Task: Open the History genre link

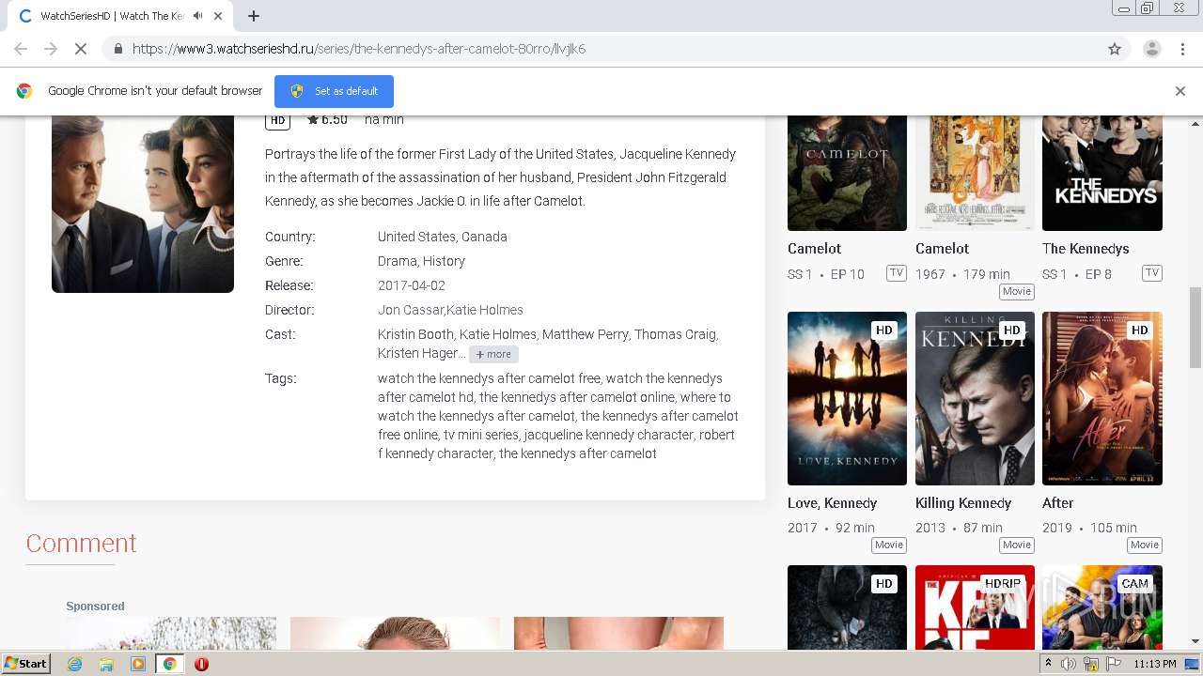Action: pyautogui.click(x=444, y=261)
